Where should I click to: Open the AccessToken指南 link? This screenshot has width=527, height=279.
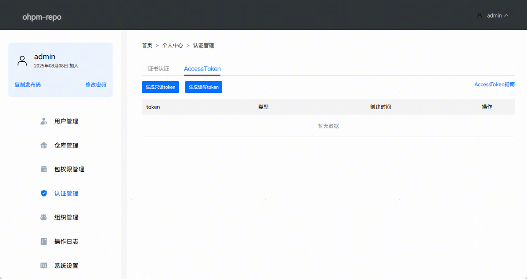pyautogui.click(x=495, y=85)
